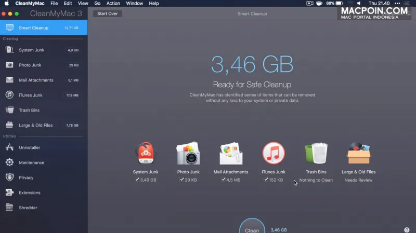
Task: Select the iTunes Junk music note sidebar icon
Action: 9,95
